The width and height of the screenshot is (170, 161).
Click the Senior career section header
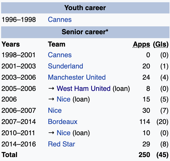[85, 32]
